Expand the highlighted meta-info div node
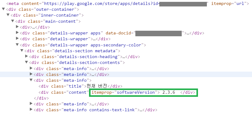This screenshot has width=252, height=114. pyautogui.click(x=31, y=74)
